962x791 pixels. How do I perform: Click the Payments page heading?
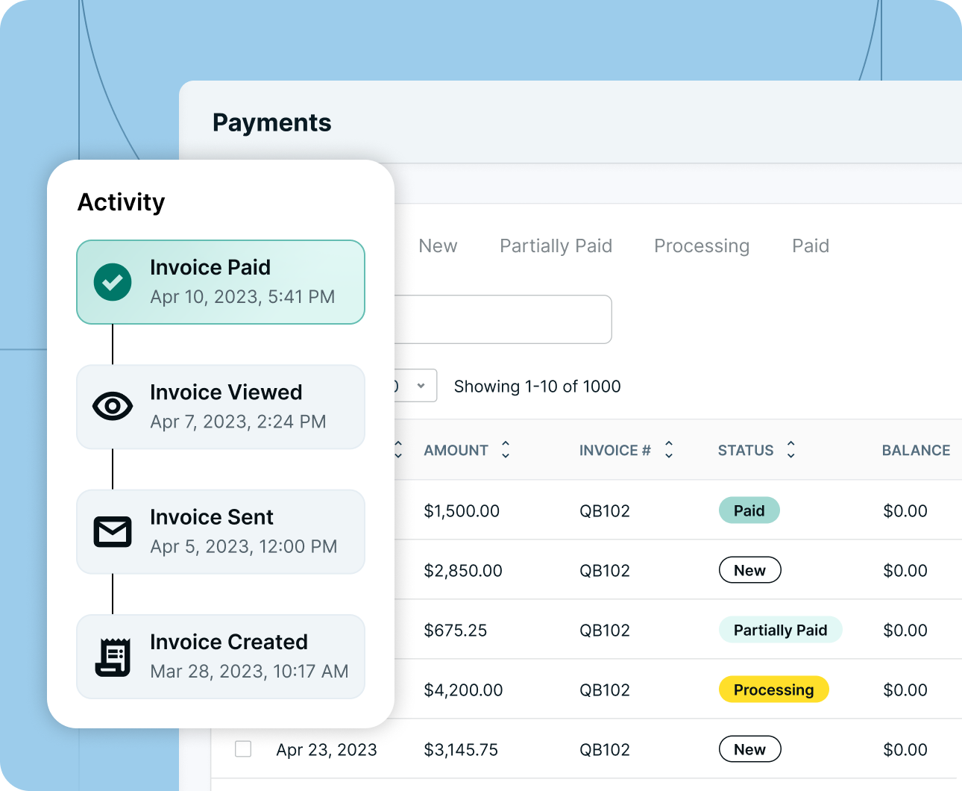pyautogui.click(x=272, y=122)
